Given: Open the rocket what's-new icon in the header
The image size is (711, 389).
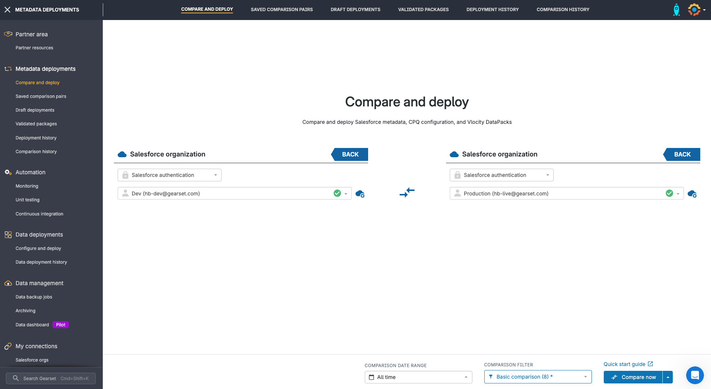Looking at the screenshot, I should coord(676,10).
